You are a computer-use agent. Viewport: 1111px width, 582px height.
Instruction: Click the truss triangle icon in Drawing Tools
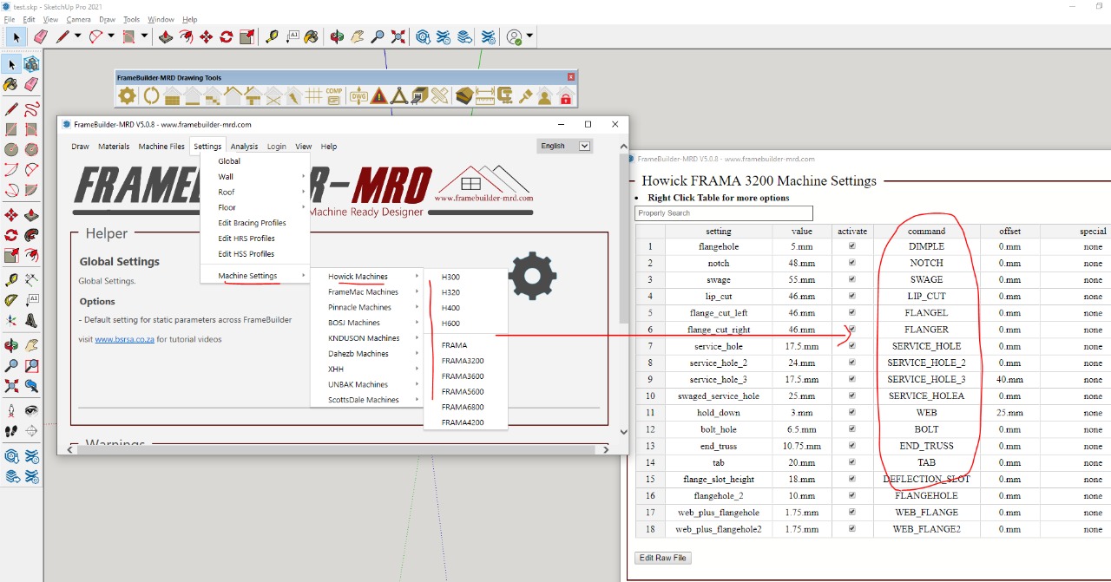[399, 96]
